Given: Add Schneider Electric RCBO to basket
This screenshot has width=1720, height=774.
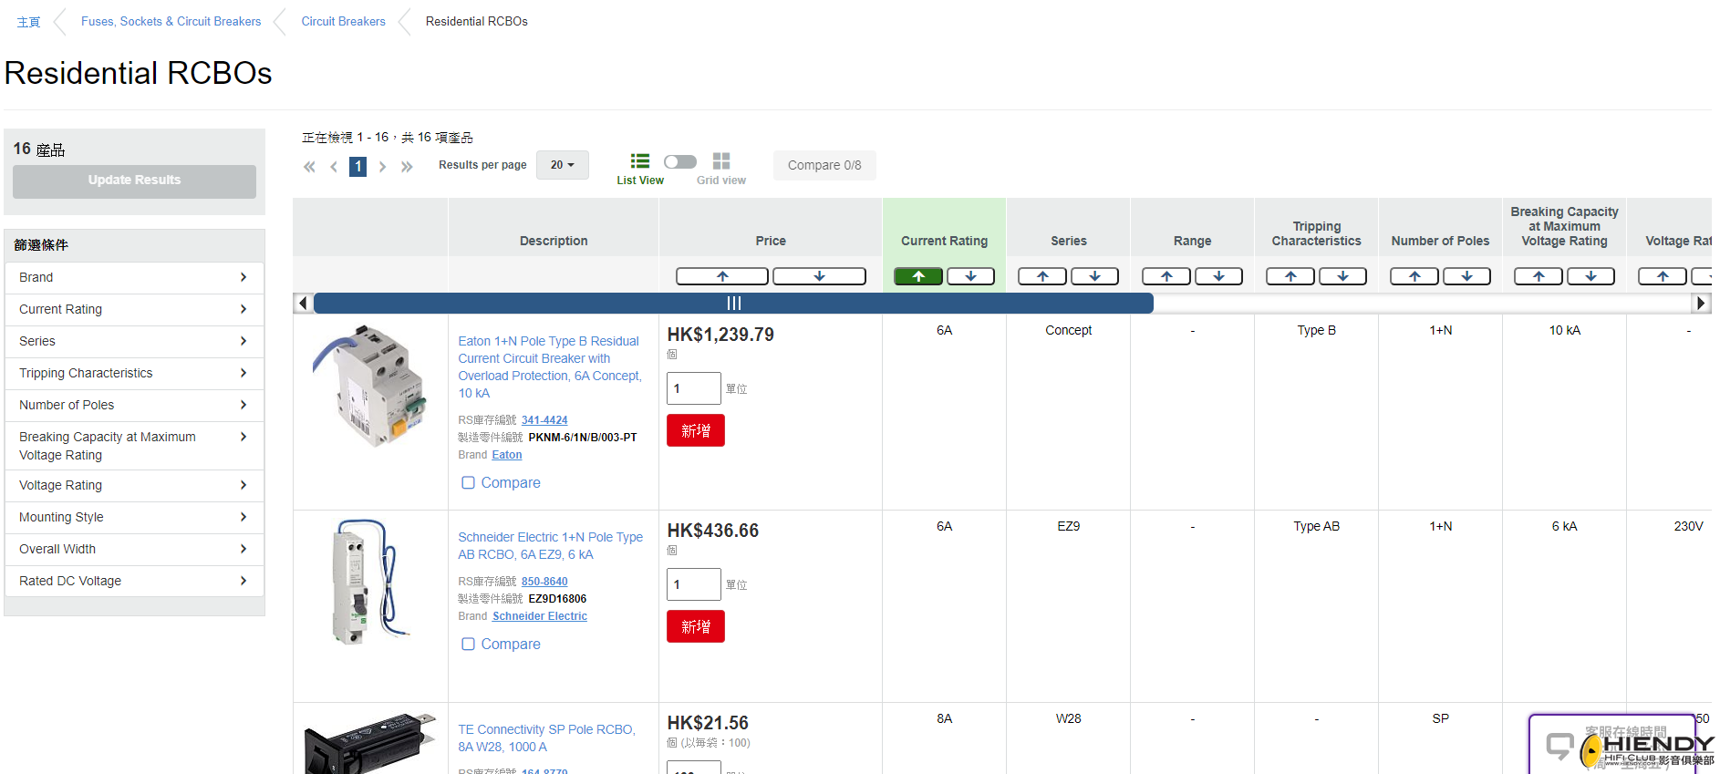Looking at the screenshot, I should [696, 626].
